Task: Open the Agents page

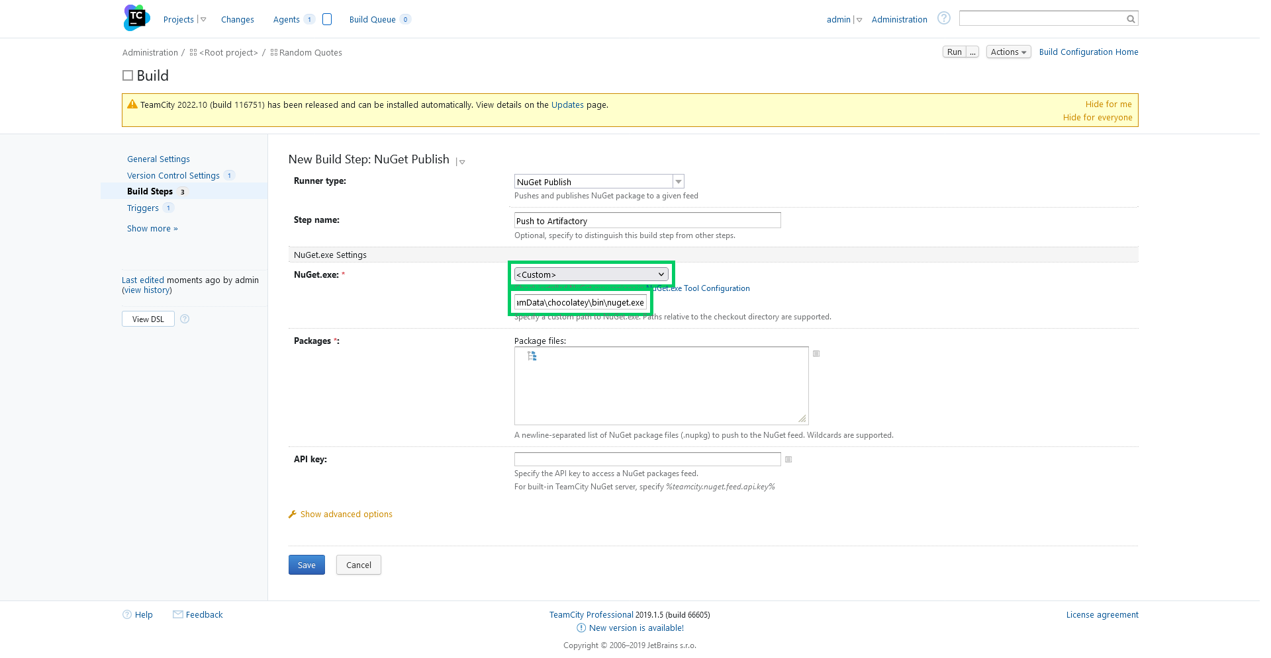Action: [287, 19]
